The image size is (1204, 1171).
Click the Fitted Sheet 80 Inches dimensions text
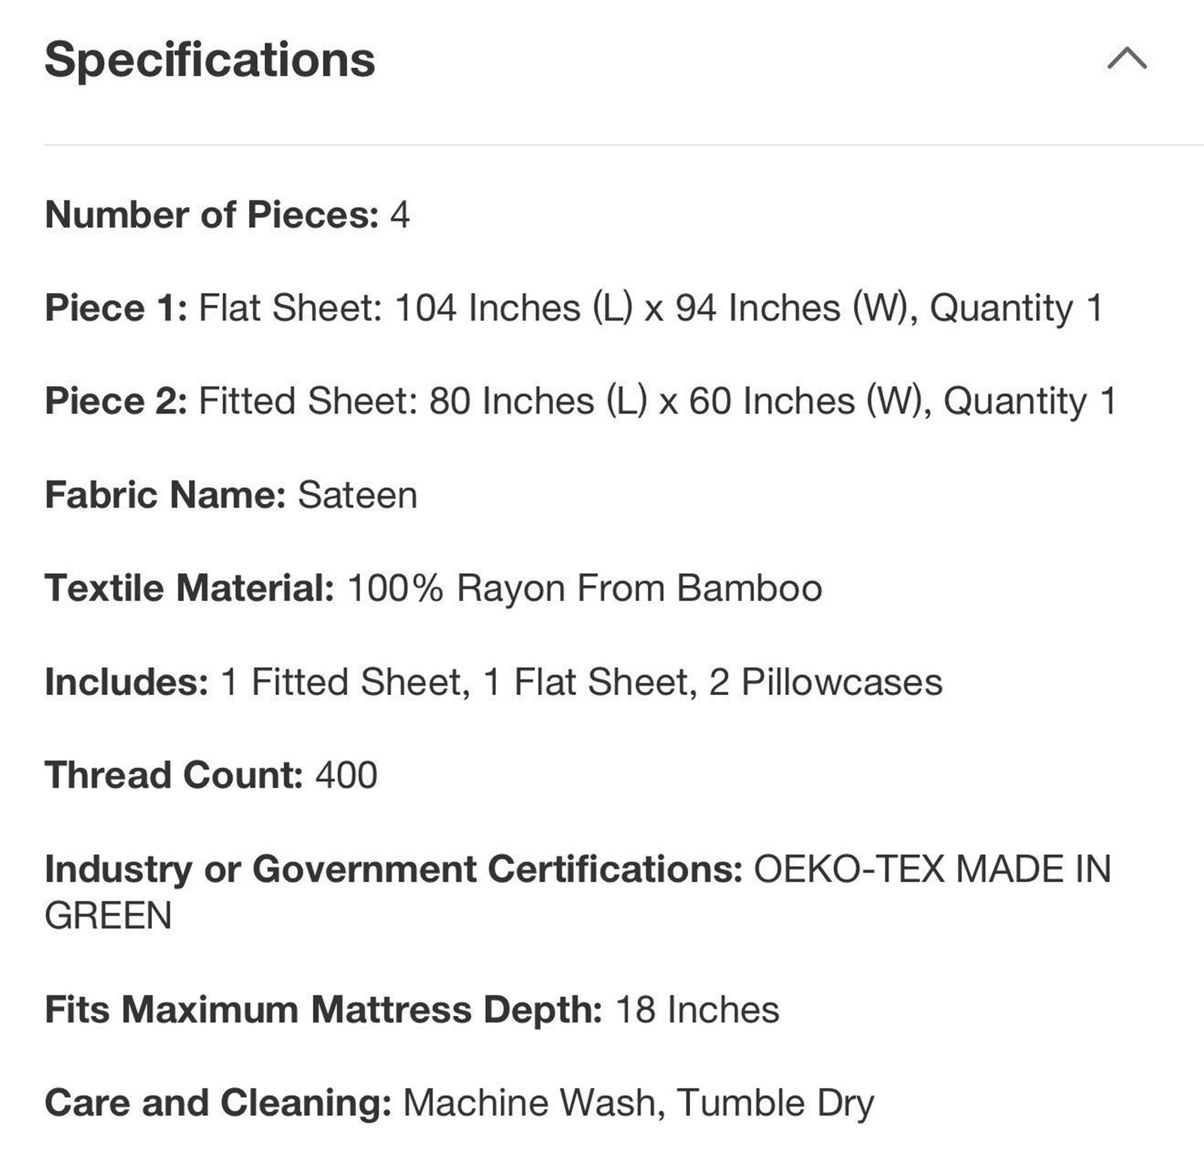point(658,401)
